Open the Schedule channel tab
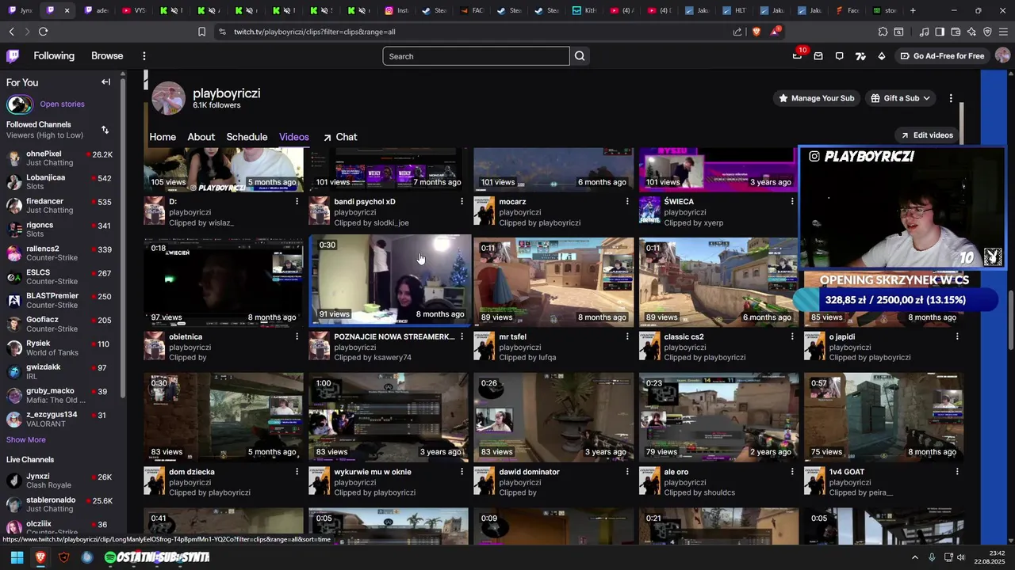1015x570 pixels. 247,137
